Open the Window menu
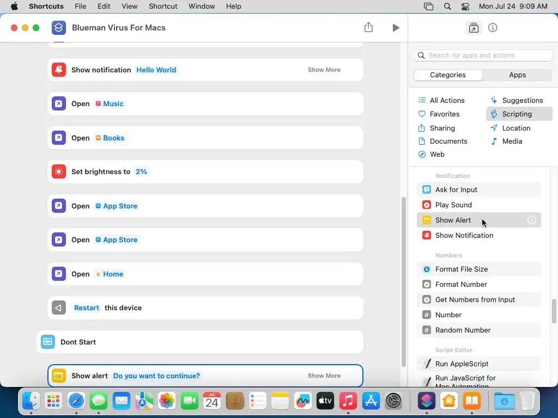The image size is (558, 418). click(x=202, y=7)
